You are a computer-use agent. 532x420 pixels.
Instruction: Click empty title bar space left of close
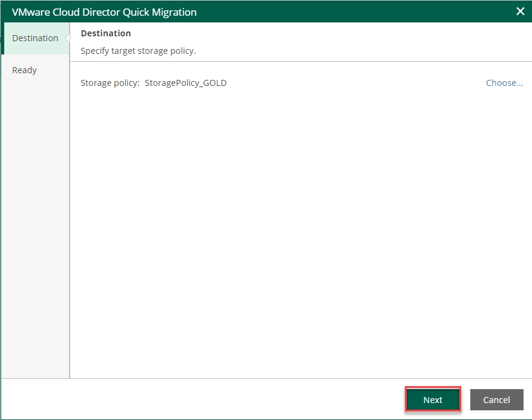click(x=363, y=12)
